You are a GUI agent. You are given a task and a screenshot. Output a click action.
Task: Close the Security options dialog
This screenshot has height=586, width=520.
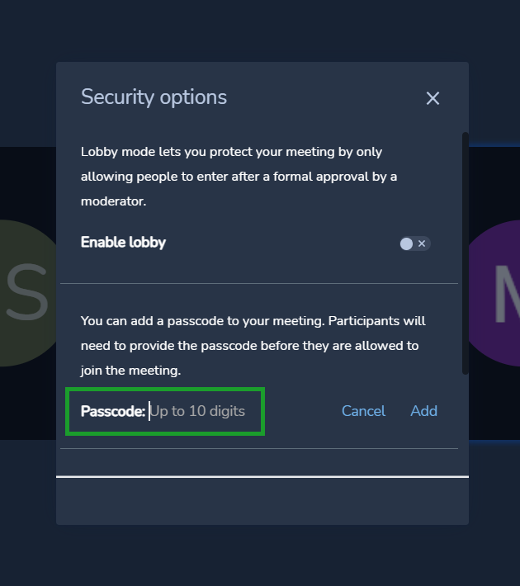coord(433,99)
